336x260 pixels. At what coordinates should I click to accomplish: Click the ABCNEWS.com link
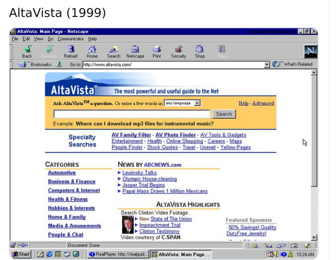pos(163,165)
